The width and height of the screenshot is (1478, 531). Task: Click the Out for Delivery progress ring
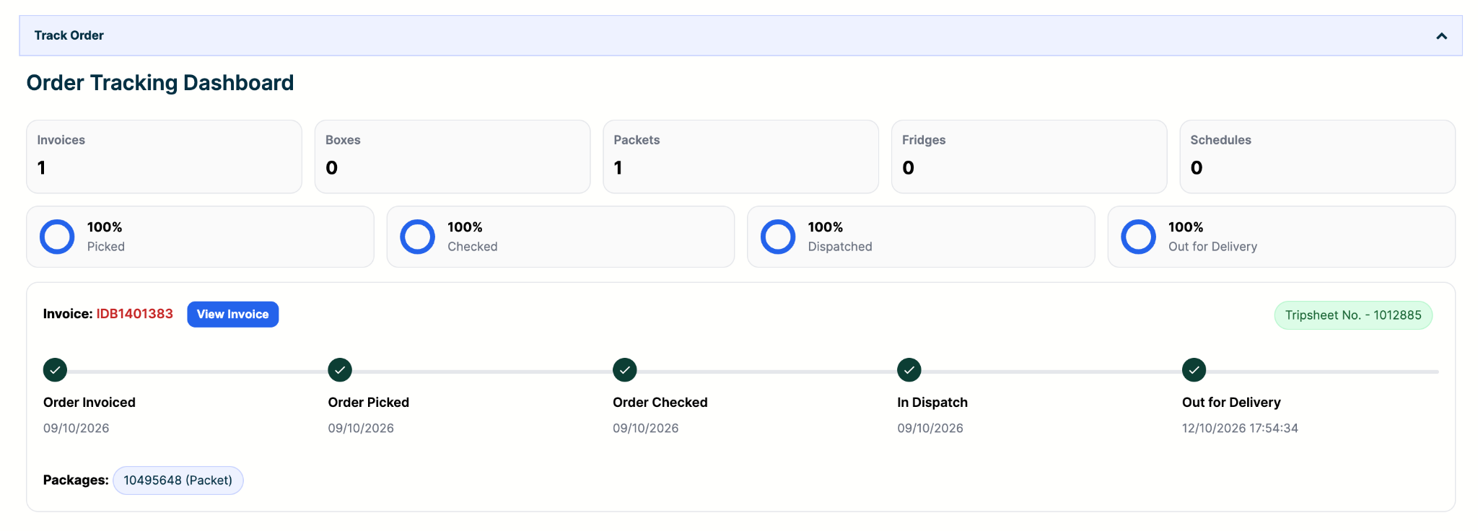[x=1138, y=237]
